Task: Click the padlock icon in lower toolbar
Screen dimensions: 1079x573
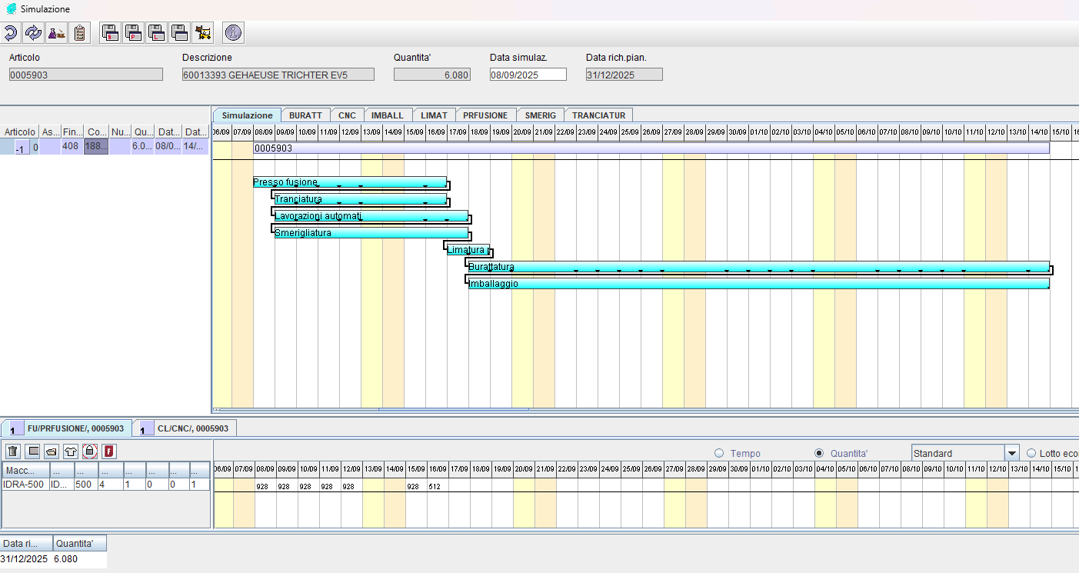Action: [89, 451]
